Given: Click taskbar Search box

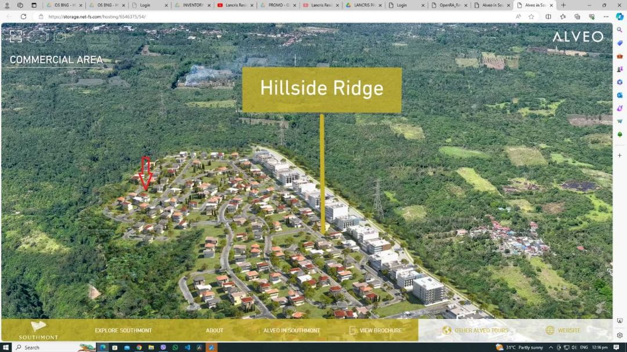Looking at the screenshot, I should pyautogui.click(x=54, y=347).
